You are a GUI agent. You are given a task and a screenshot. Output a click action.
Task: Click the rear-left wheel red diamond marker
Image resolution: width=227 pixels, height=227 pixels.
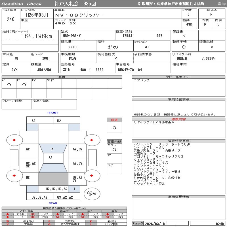tap(14, 175)
